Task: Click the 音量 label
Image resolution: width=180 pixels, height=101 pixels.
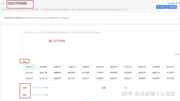Action: [104, 88]
